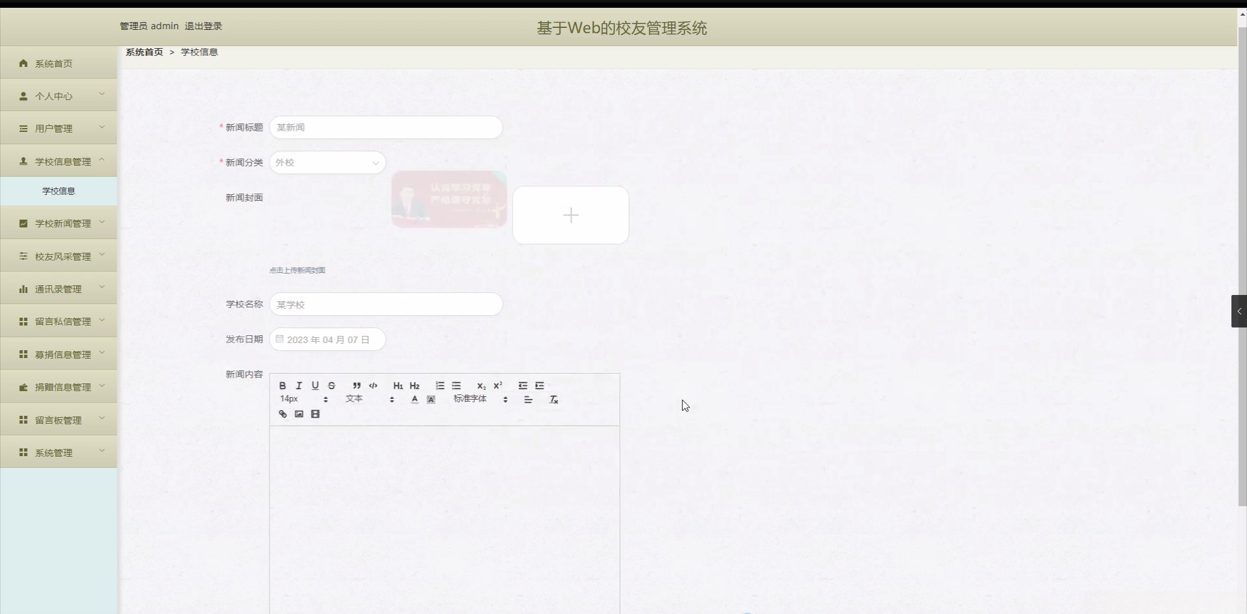Click the chart icon beside 学校新闻管理
This screenshot has width=1247, height=614.
(x=23, y=223)
